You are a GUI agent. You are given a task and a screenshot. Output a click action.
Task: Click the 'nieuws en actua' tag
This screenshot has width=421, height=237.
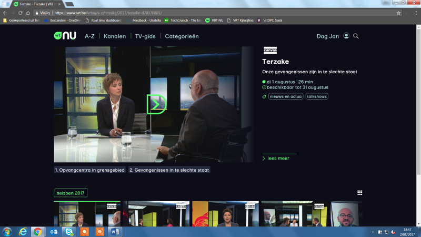click(x=286, y=96)
